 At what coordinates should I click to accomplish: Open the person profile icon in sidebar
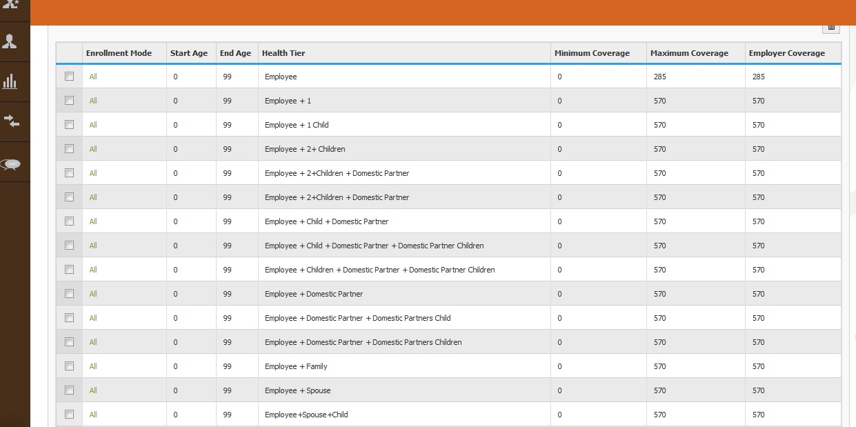[x=10, y=41]
